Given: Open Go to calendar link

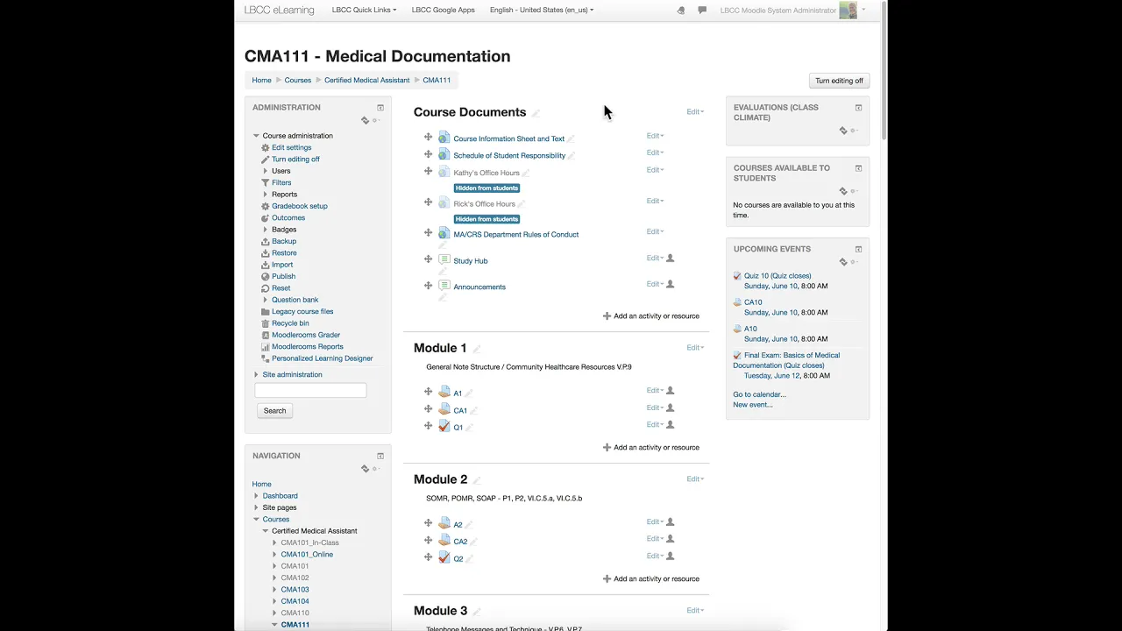Looking at the screenshot, I should pos(759,394).
